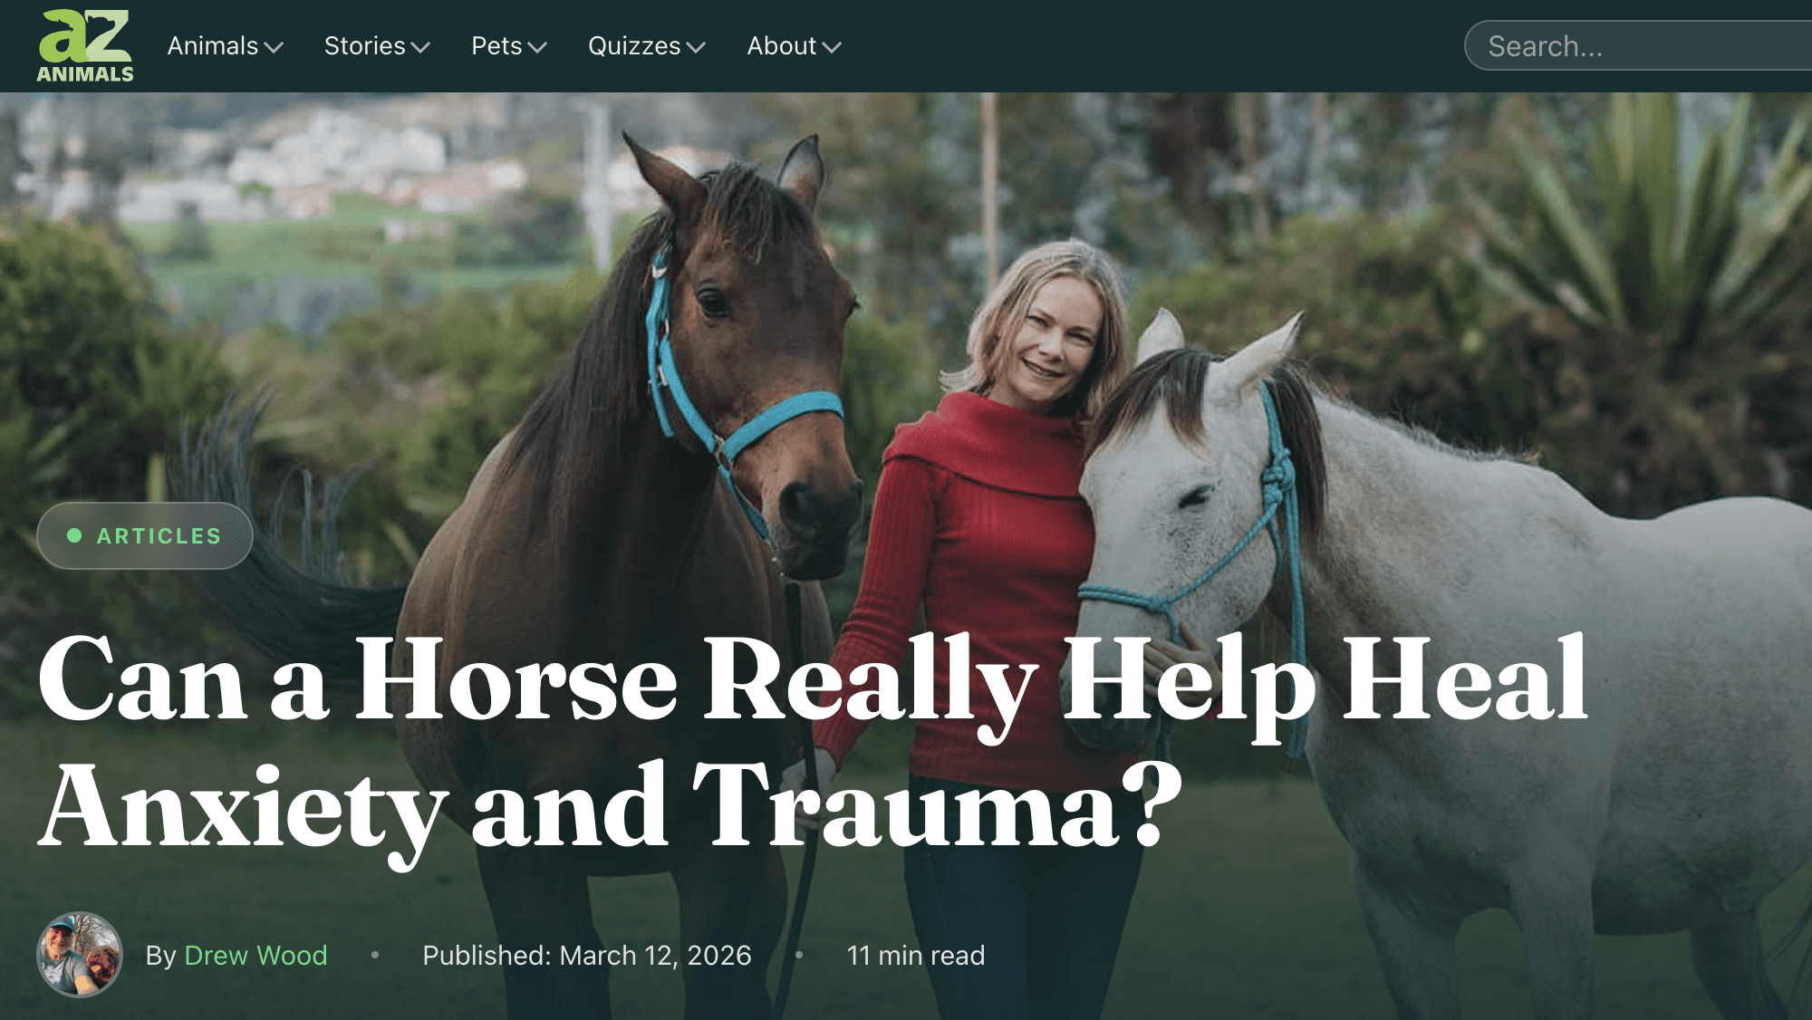The image size is (1812, 1020).
Task: Click the ARTICLES category badge
Action: click(145, 535)
